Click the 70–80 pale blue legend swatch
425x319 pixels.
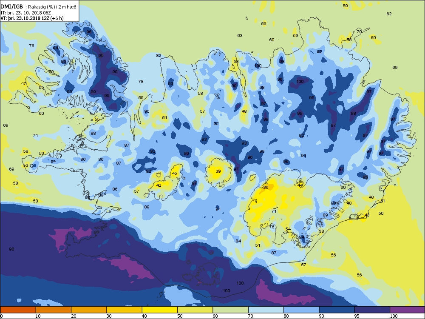click(x=266, y=310)
